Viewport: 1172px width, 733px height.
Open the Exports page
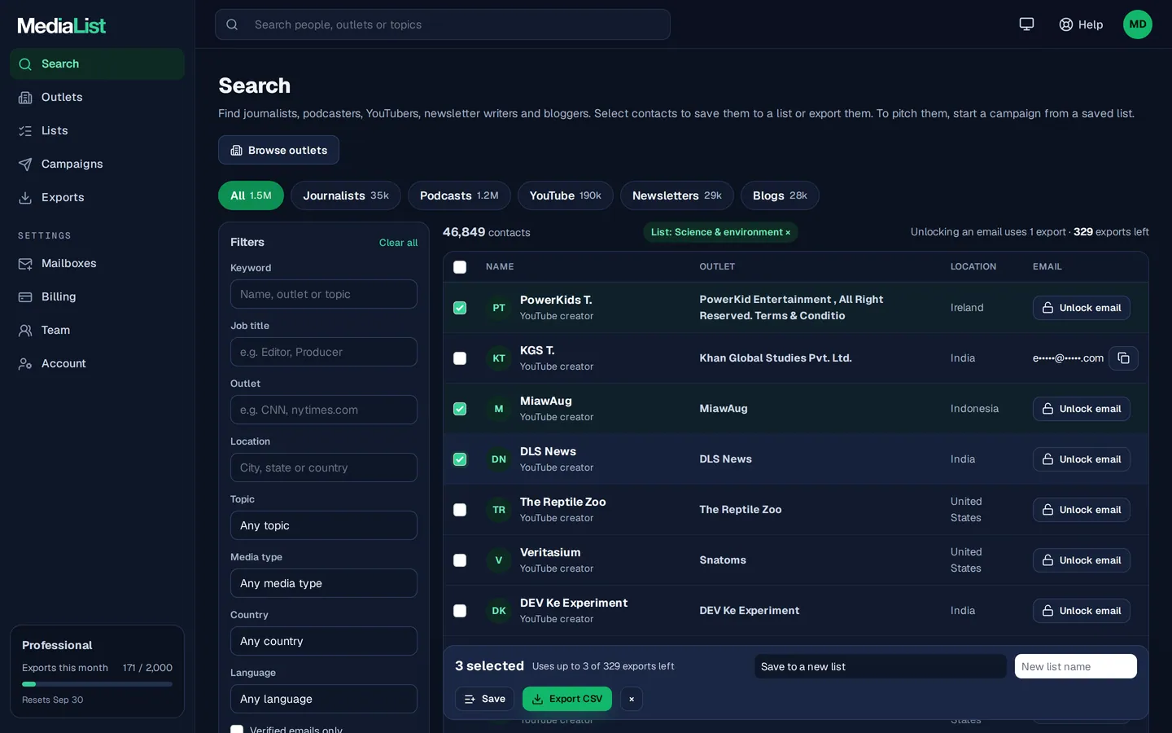(97, 197)
